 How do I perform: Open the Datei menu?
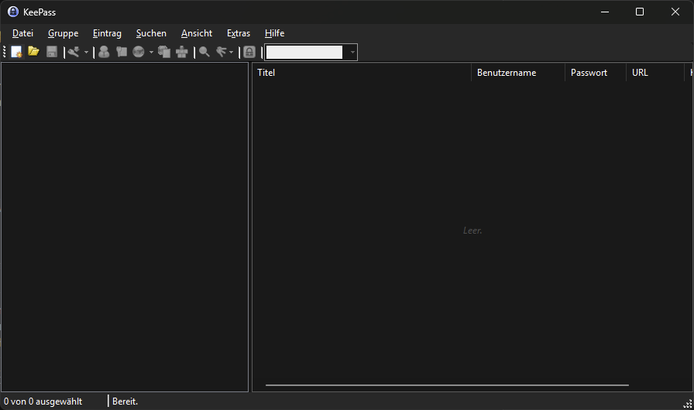(22, 33)
